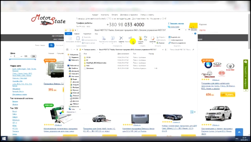Click Create folder (Создать папку) icon

[x=140, y=38]
